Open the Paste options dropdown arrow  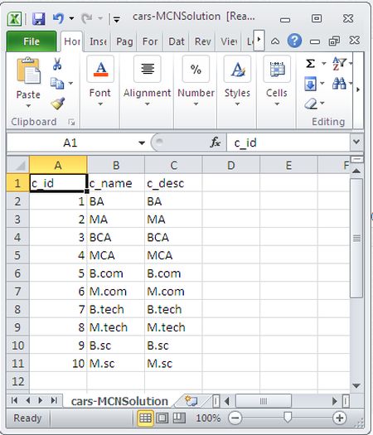[x=28, y=106]
